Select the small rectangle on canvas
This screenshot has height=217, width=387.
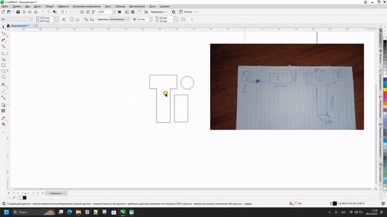point(181,108)
